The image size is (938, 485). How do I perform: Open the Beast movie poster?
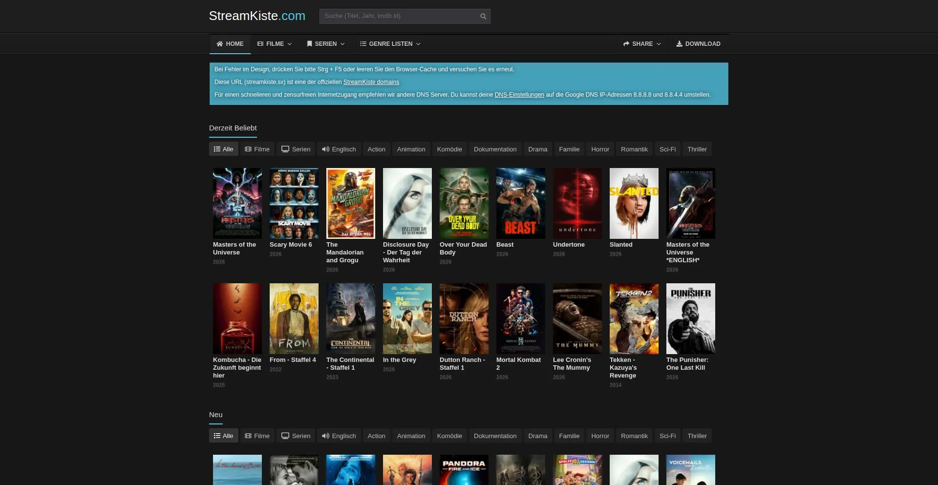point(521,204)
